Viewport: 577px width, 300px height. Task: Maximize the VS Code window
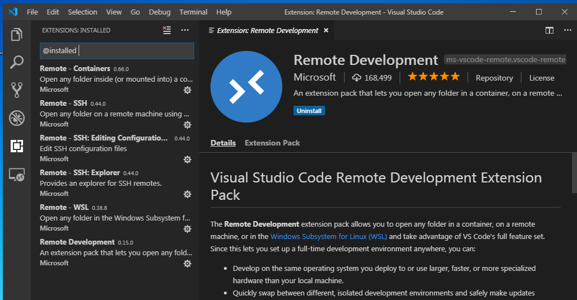[x=539, y=12]
